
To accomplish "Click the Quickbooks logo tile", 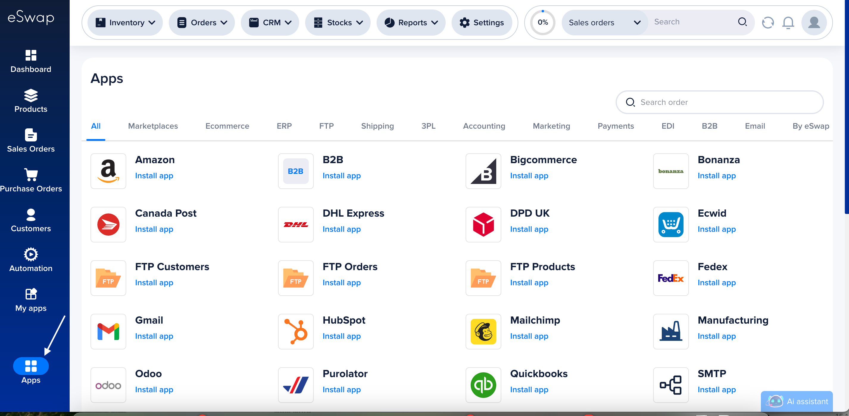I will click(x=483, y=385).
